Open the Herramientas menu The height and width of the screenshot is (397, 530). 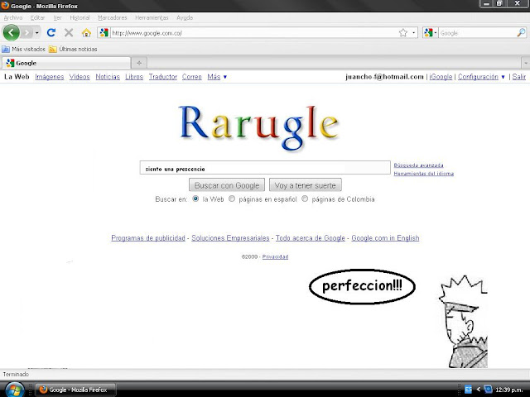152,17
